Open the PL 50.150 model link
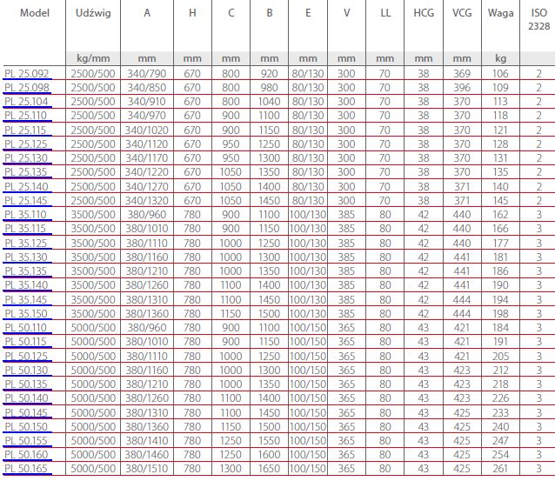Screen dimensions: 555x481 pyautogui.click(x=26, y=426)
